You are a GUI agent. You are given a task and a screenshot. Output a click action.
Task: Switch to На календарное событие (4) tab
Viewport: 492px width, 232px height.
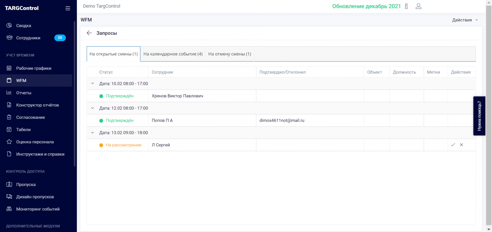(173, 54)
